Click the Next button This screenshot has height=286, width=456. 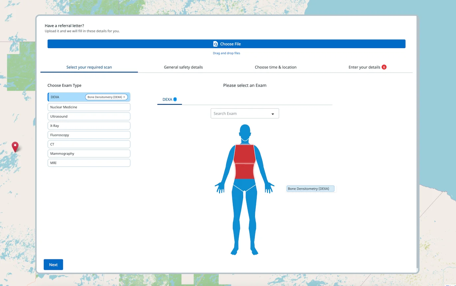53,265
